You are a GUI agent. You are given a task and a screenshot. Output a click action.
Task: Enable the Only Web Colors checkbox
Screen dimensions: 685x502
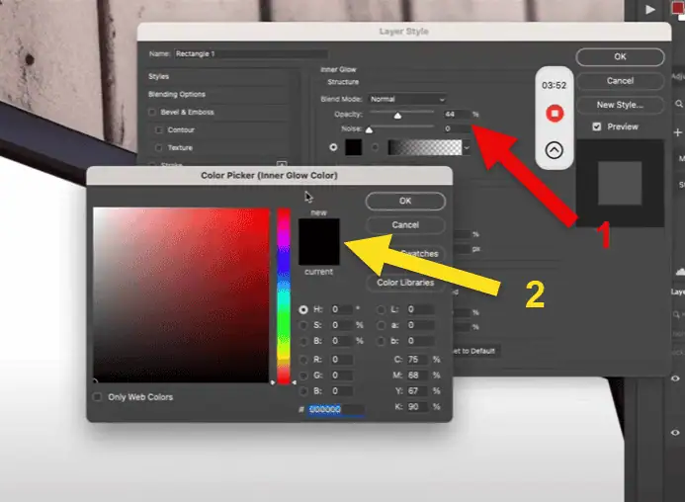tap(97, 397)
